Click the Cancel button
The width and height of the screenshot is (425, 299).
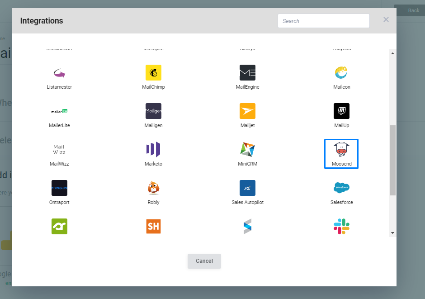tap(204, 261)
